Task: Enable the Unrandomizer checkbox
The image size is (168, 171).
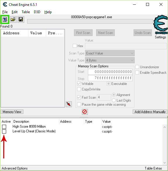Action: point(137,67)
